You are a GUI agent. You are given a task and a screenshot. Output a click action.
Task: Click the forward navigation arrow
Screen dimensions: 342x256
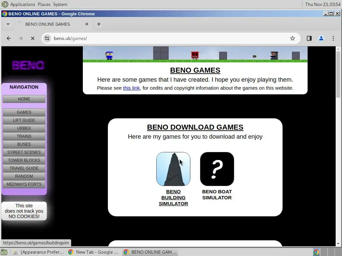click(20, 38)
